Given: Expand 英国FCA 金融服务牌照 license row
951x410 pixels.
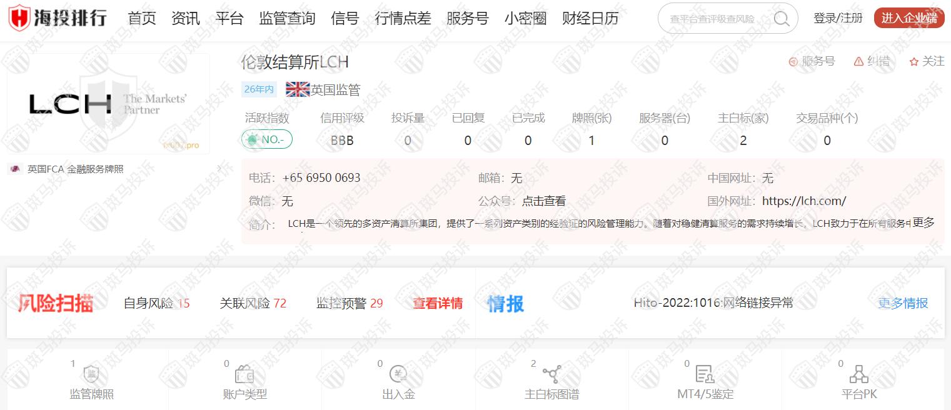Looking at the screenshot, I should pos(219,169).
